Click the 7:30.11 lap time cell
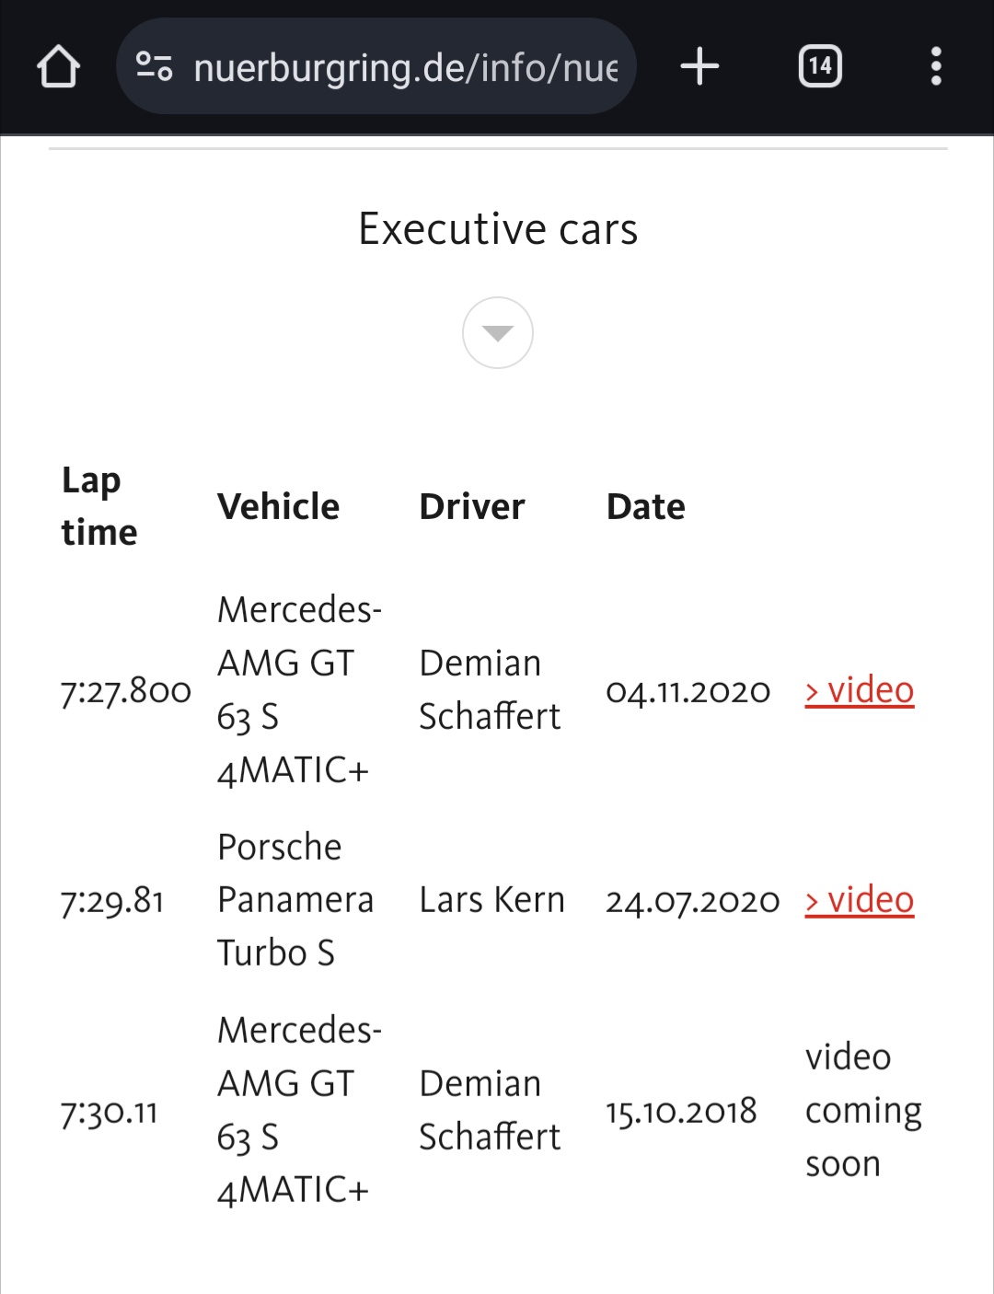The width and height of the screenshot is (994, 1294). click(109, 1112)
